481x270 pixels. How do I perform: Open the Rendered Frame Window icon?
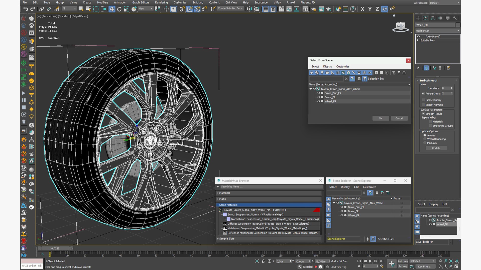[x=321, y=9]
